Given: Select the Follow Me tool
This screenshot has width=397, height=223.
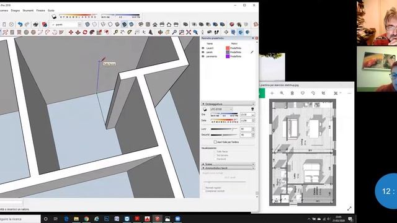Looking at the screenshot, I should point(92,32).
